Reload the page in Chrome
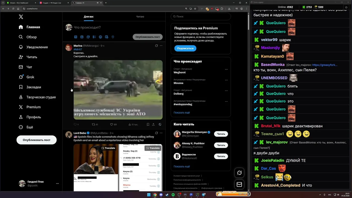Image resolution: width=352 pixels, height=198 pixels. point(13,9)
